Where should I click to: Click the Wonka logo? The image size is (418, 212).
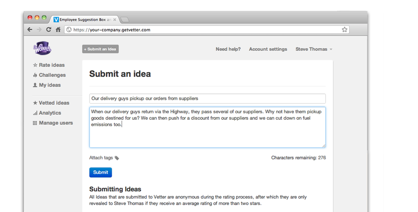click(42, 48)
